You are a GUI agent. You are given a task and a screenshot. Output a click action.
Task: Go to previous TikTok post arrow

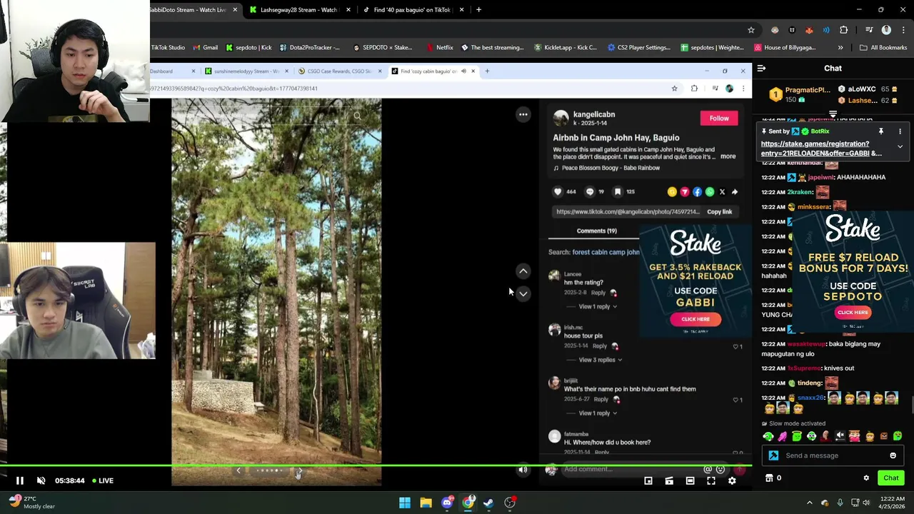coord(523,271)
